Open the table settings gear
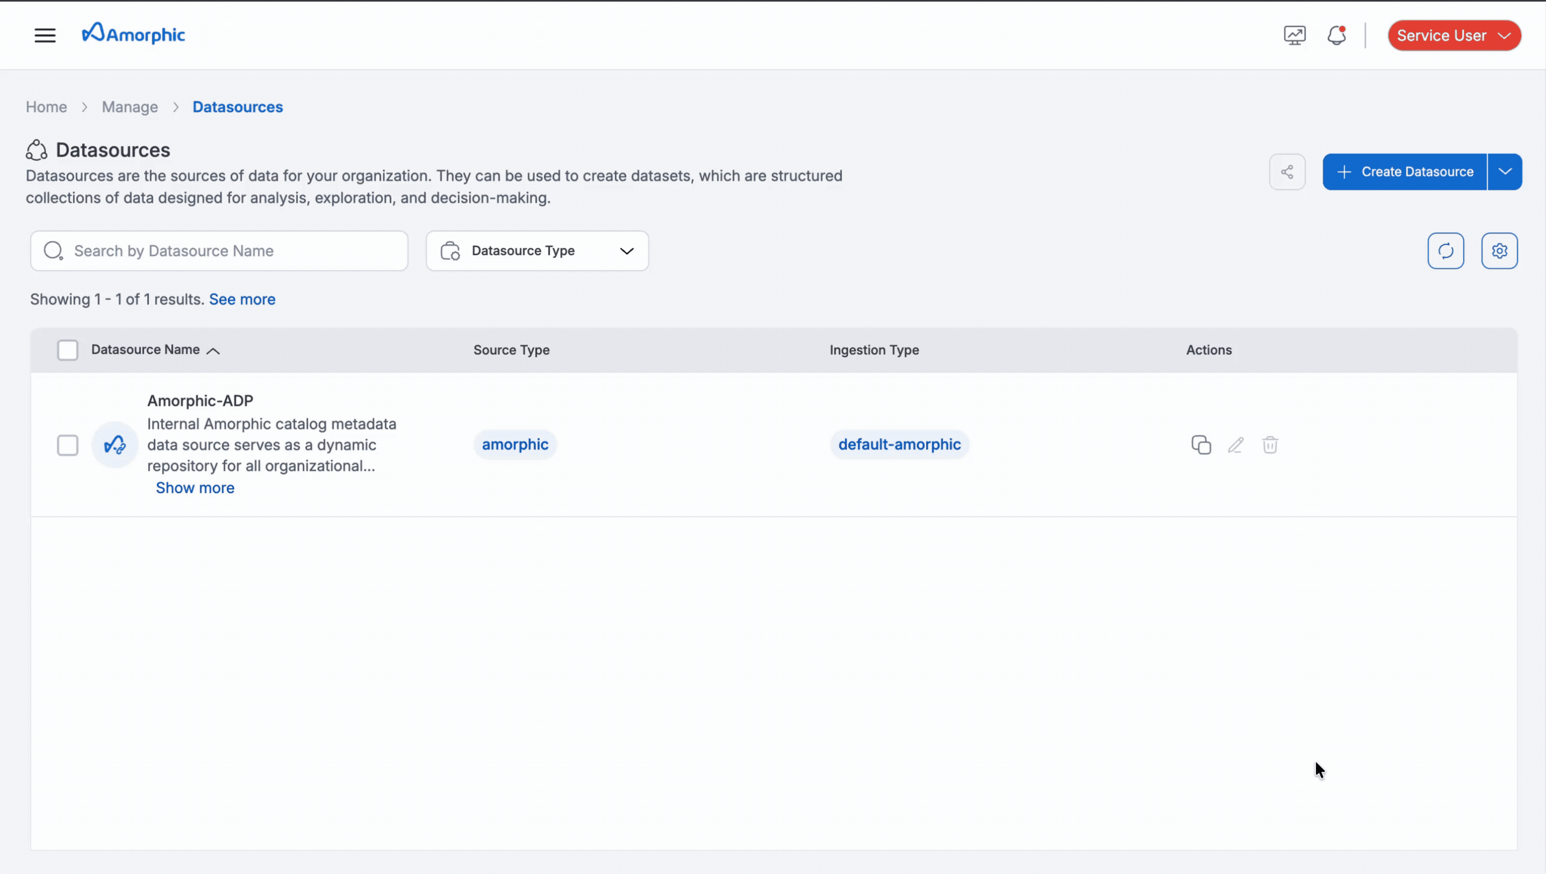The height and width of the screenshot is (874, 1546). pos(1499,250)
